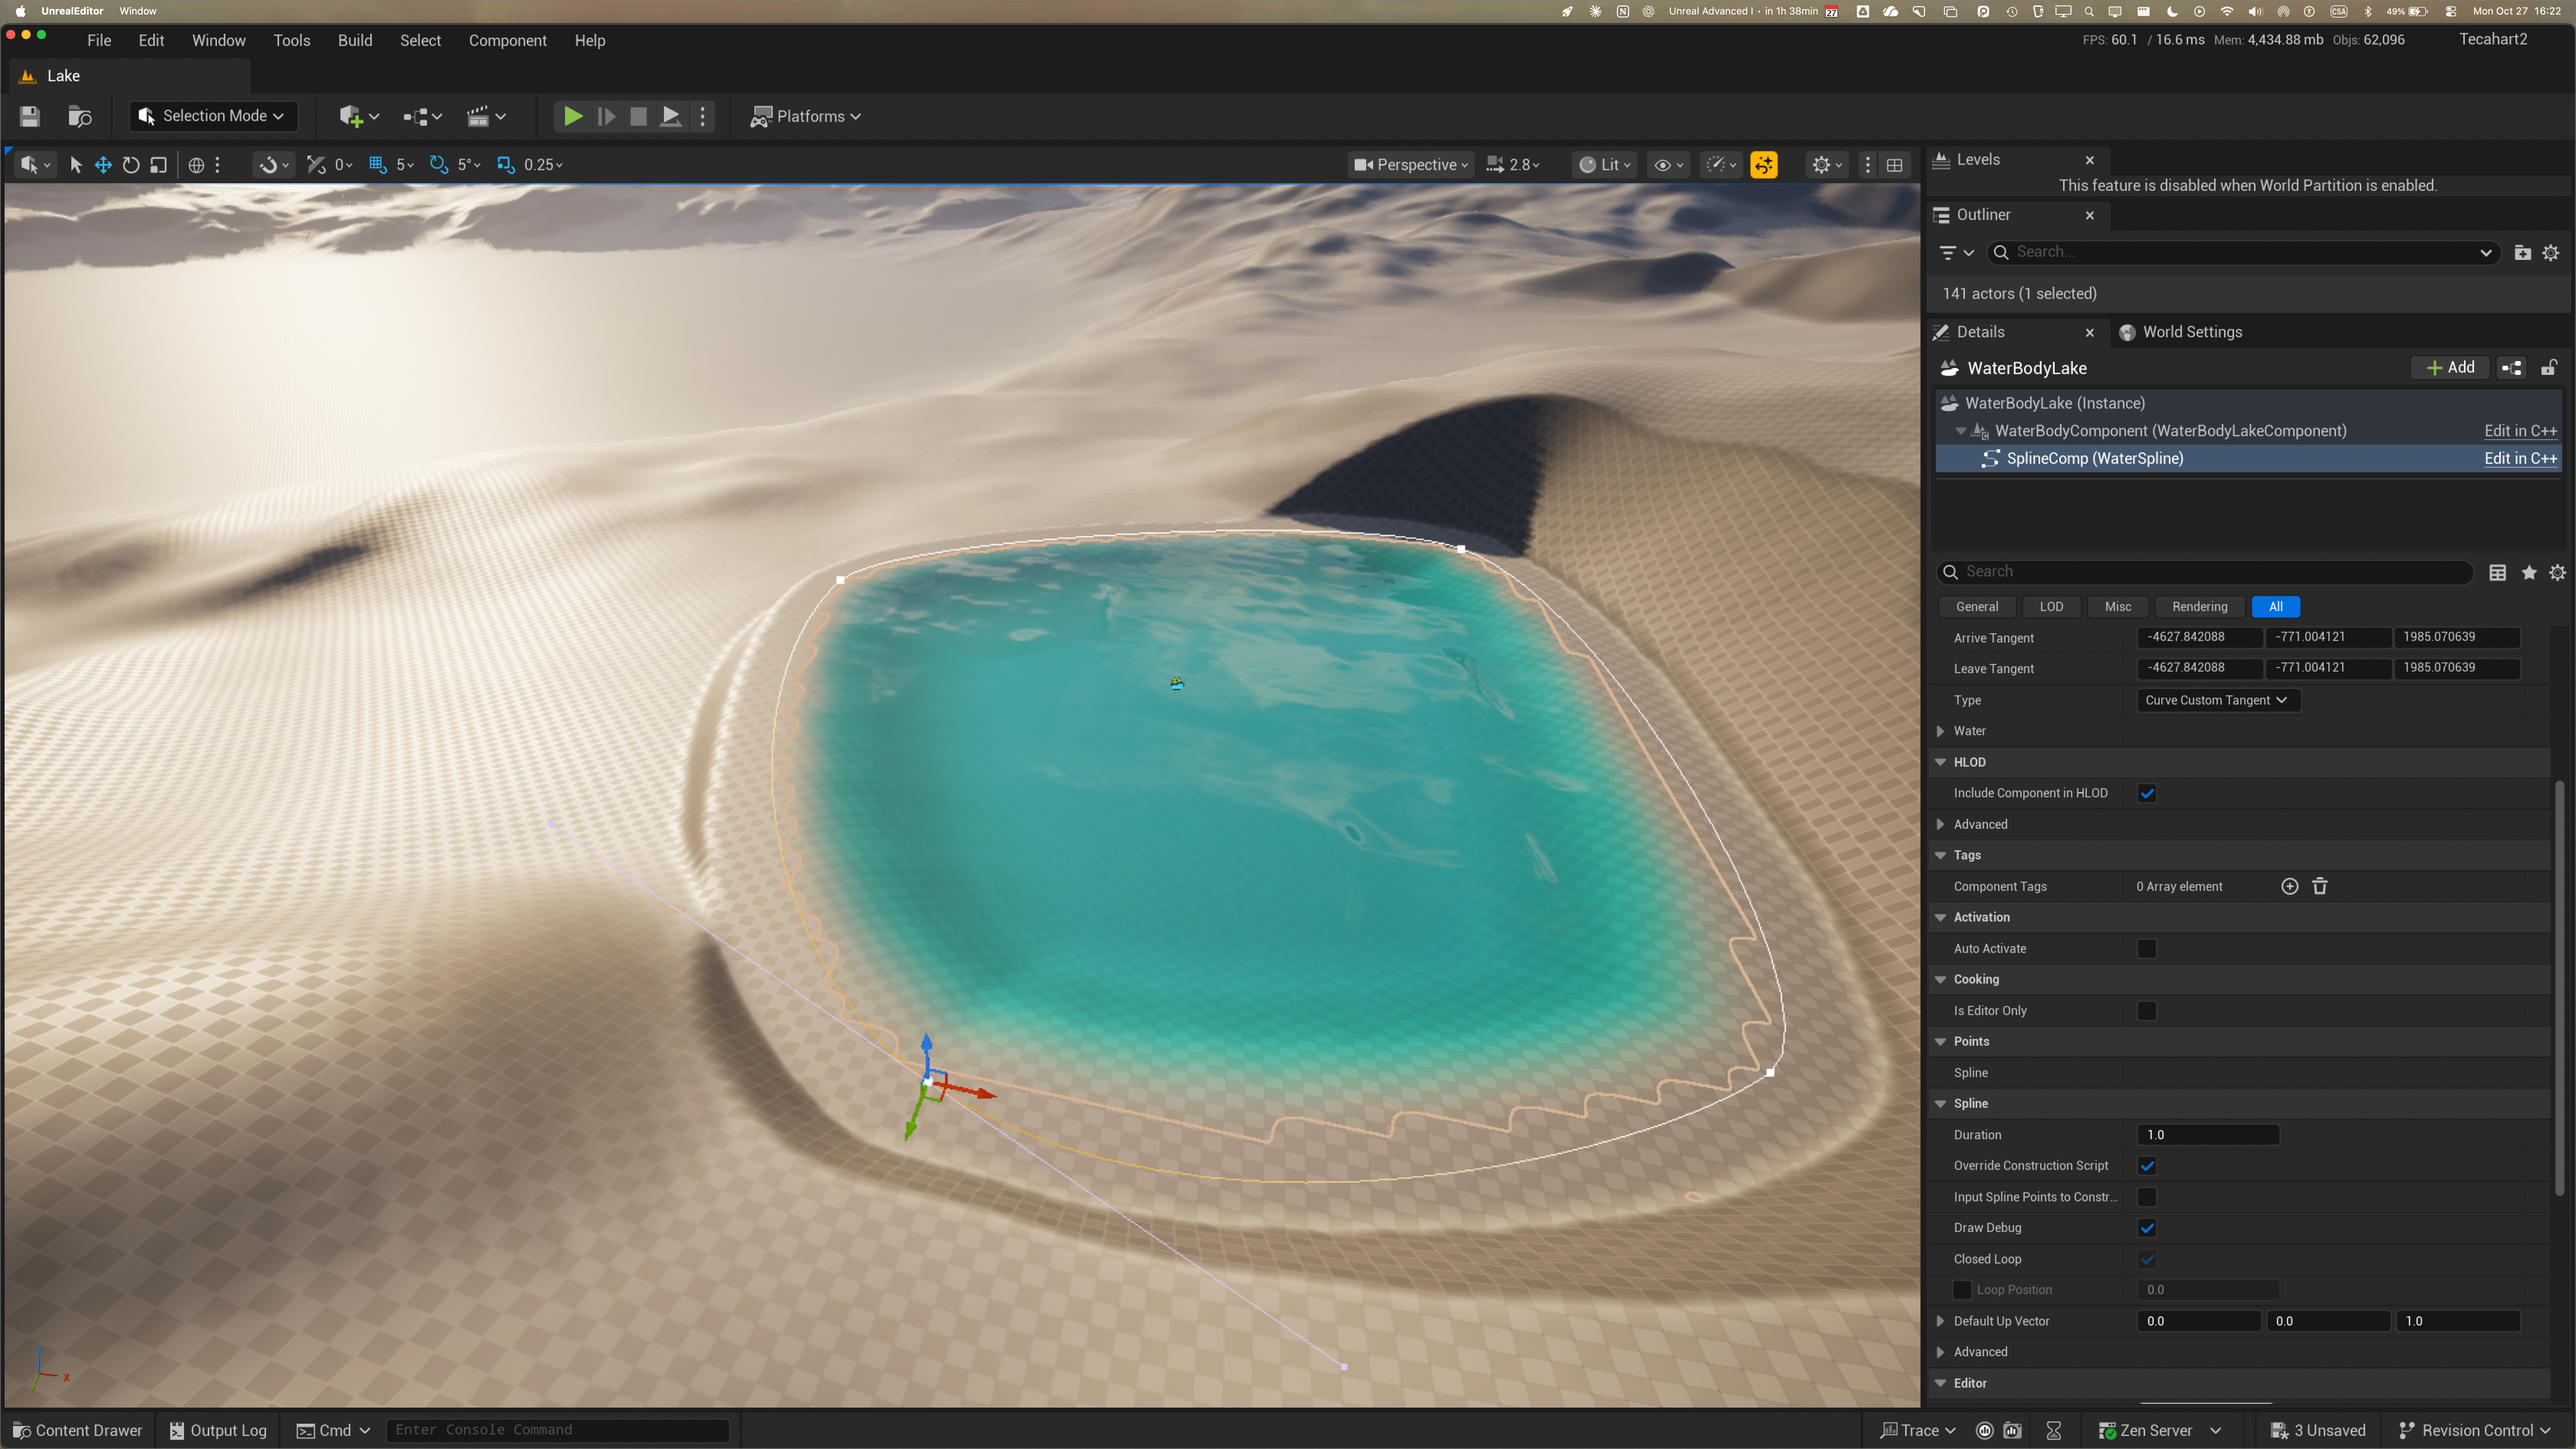Viewport: 2576px width, 1449px height.
Task: Open the Platforms dropdown
Action: pos(806,116)
